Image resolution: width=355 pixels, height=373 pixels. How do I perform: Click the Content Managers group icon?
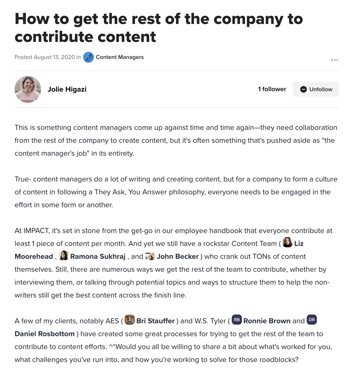pos(88,58)
